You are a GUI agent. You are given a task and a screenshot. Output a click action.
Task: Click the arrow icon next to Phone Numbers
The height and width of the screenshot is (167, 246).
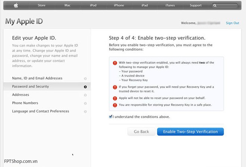coord(85,103)
